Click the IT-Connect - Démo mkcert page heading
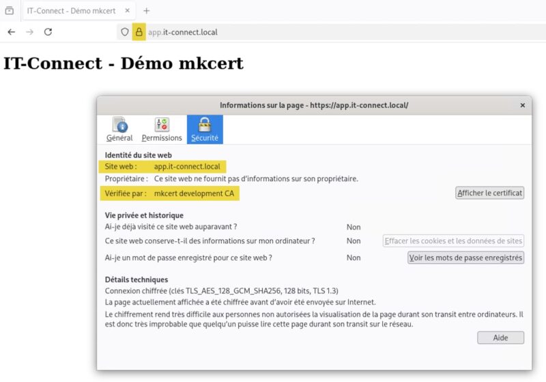The image size is (546, 382). 124,64
